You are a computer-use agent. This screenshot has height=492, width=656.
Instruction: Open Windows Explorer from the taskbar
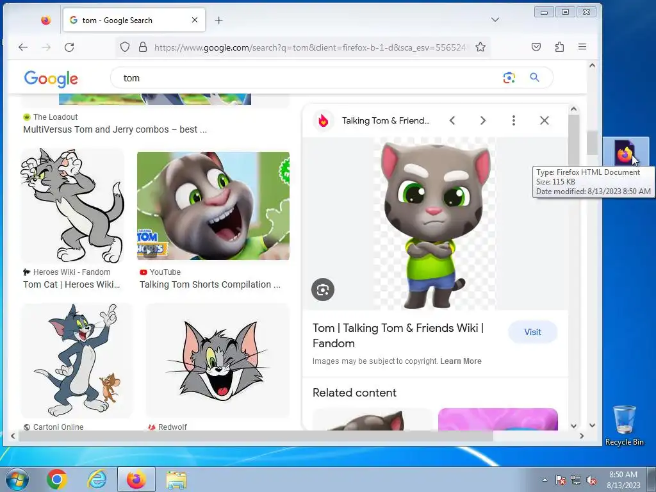[177, 479]
